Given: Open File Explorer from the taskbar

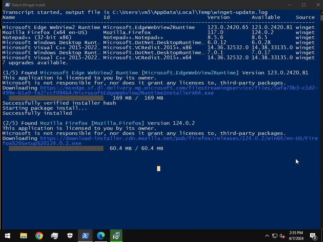Looking at the screenshot, I should 23,236.
